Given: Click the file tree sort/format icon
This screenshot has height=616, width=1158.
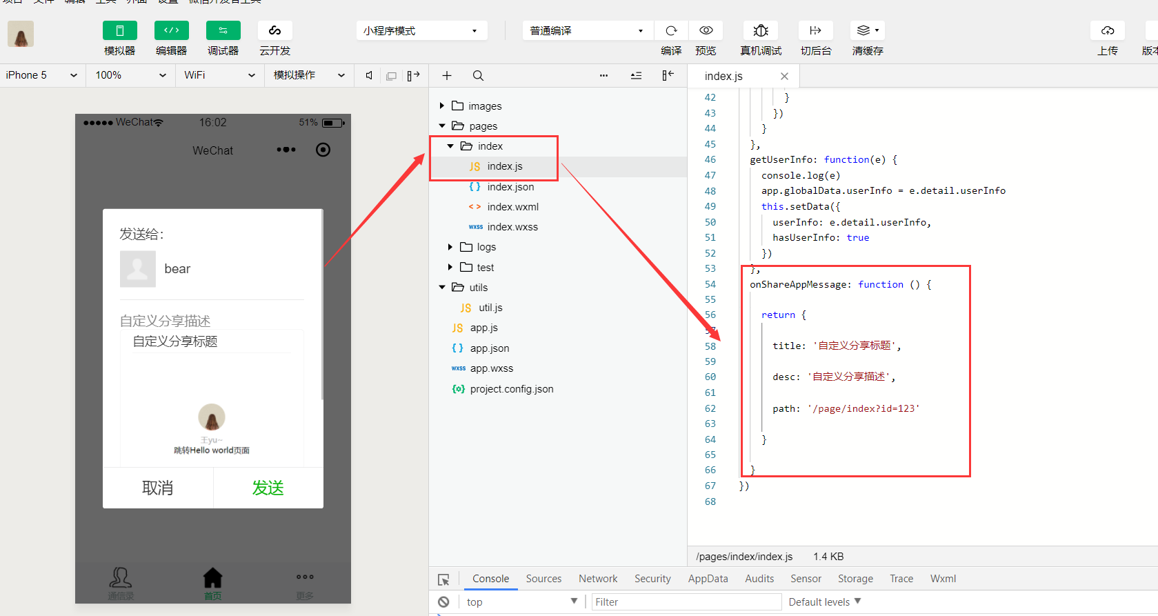Looking at the screenshot, I should pyautogui.click(x=636, y=75).
